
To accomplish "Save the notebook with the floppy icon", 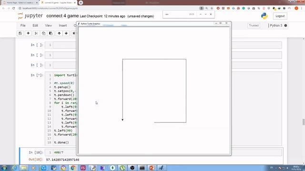I will (20, 33).
